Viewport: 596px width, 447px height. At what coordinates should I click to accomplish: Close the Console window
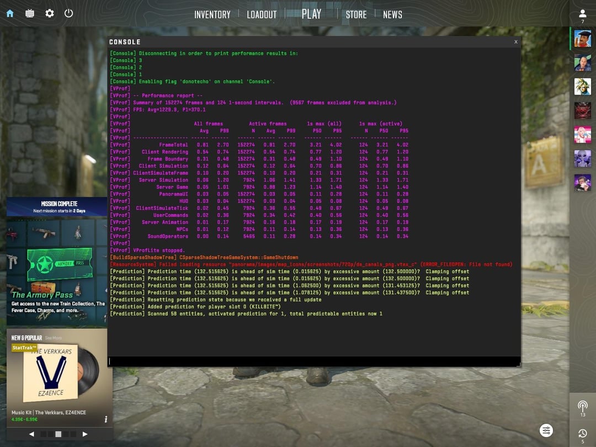(x=515, y=42)
